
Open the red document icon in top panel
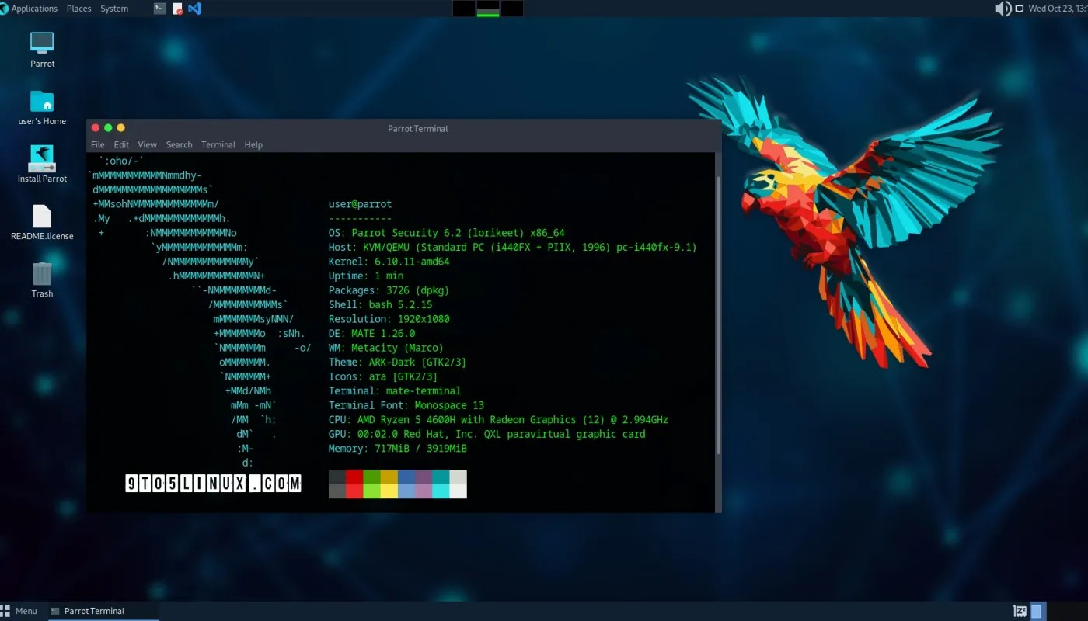(x=176, y=9)
